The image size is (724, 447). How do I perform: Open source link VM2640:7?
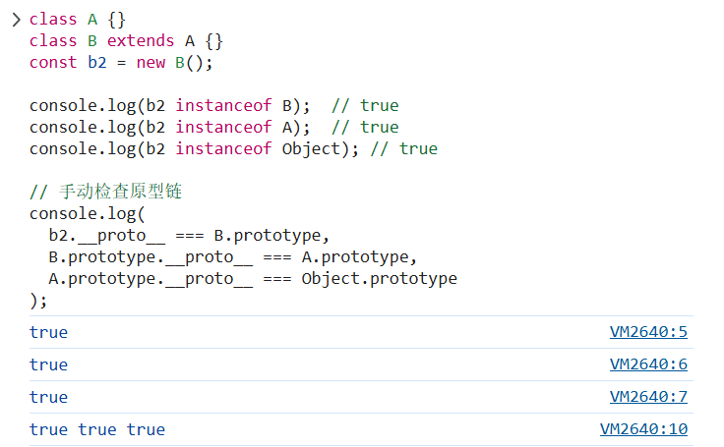pos(648,397)
